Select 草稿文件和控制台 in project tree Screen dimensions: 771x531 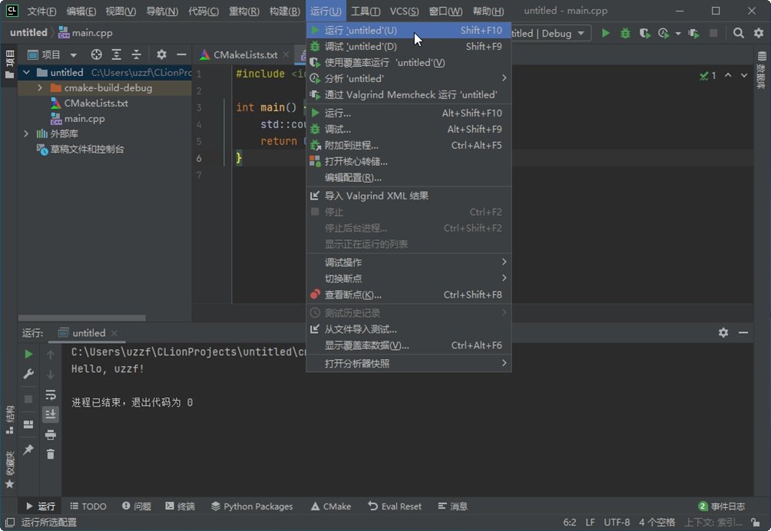(87, 150)
